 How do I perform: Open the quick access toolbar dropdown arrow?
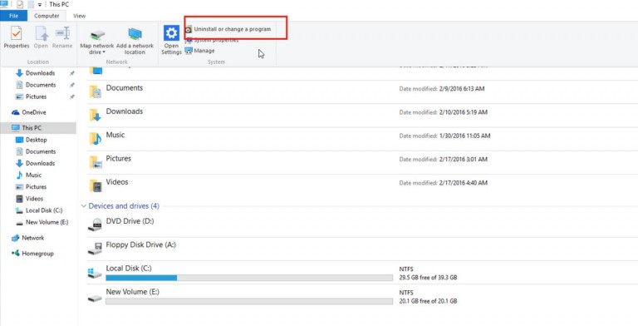click(40, 4)
